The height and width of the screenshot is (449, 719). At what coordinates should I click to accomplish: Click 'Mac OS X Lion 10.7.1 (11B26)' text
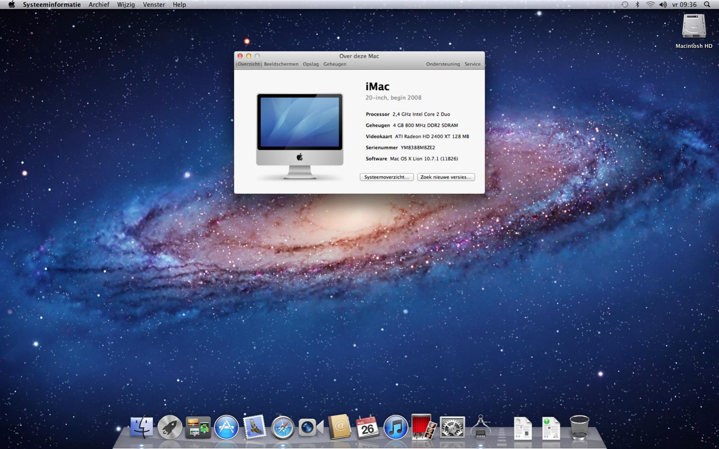point(424,159)
